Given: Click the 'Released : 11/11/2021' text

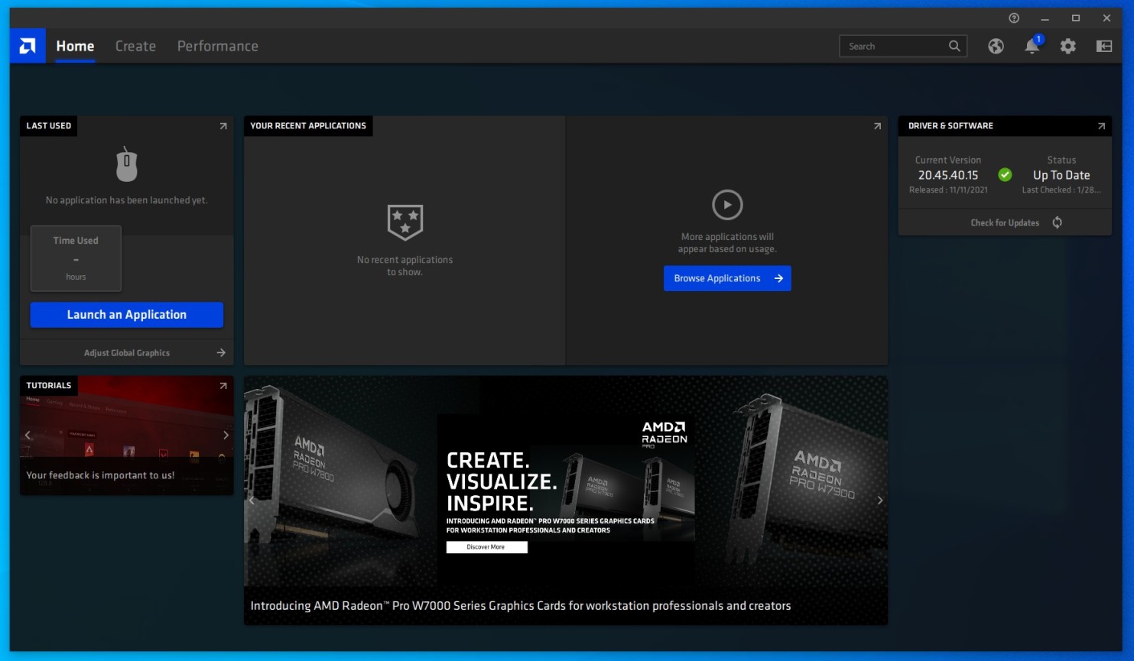Looking at the screenshot, I should coord(948,190).
